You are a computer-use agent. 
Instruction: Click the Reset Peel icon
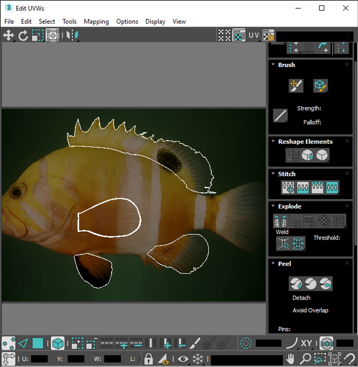coord(325,284)
